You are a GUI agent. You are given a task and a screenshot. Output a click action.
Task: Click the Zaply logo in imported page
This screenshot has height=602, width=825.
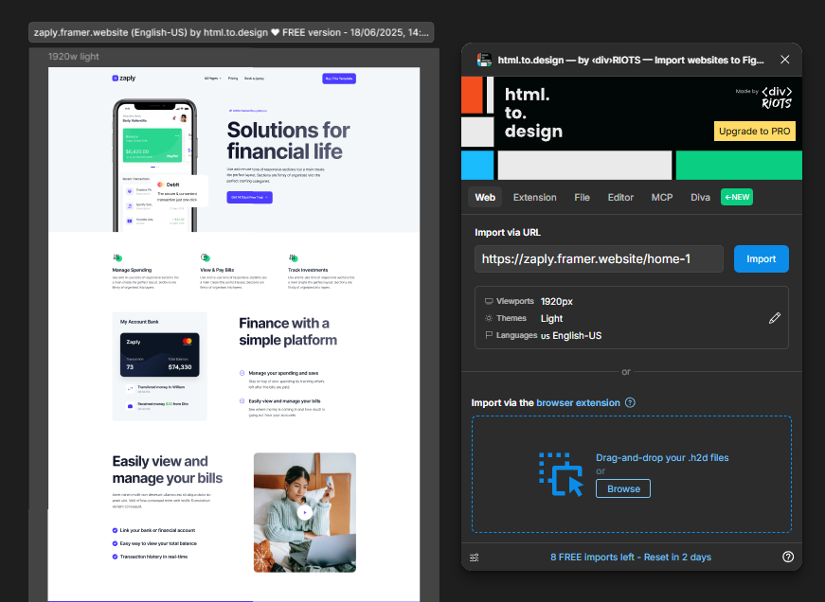pos(124,79)
